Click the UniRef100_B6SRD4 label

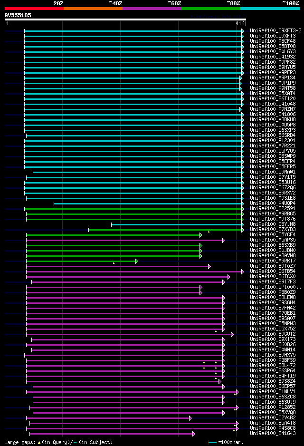pos(273,136)
